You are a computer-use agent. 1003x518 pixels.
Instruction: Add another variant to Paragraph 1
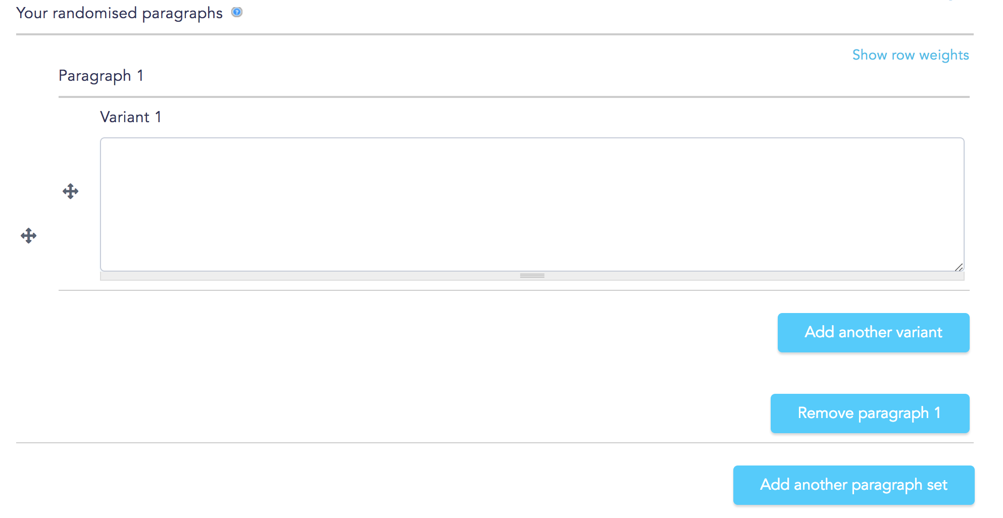(873, 333)
